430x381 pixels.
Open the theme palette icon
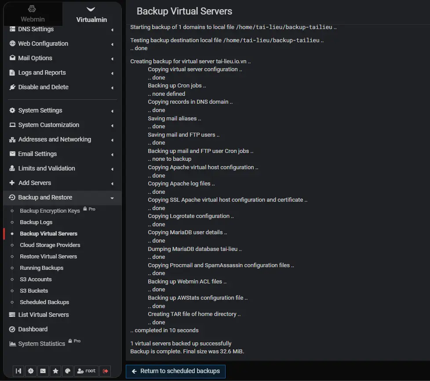[x=67, y=371]
